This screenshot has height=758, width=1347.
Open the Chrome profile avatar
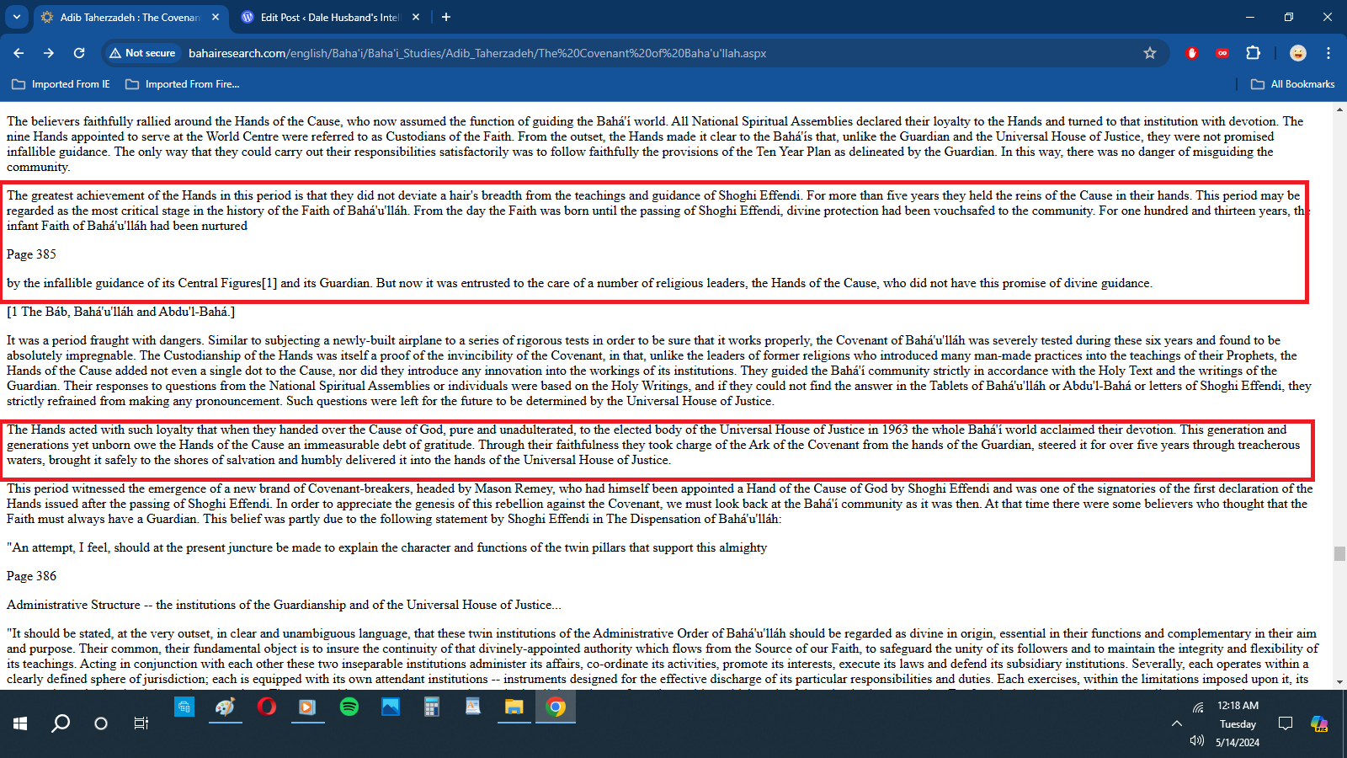[x=1297, y=53]
